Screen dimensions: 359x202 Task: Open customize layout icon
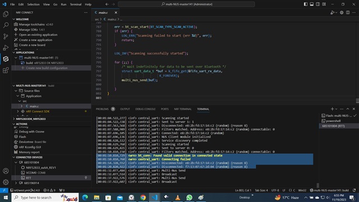tap(324, 4)
